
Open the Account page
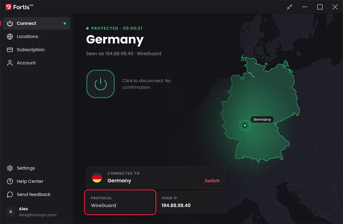click(36, 63)
